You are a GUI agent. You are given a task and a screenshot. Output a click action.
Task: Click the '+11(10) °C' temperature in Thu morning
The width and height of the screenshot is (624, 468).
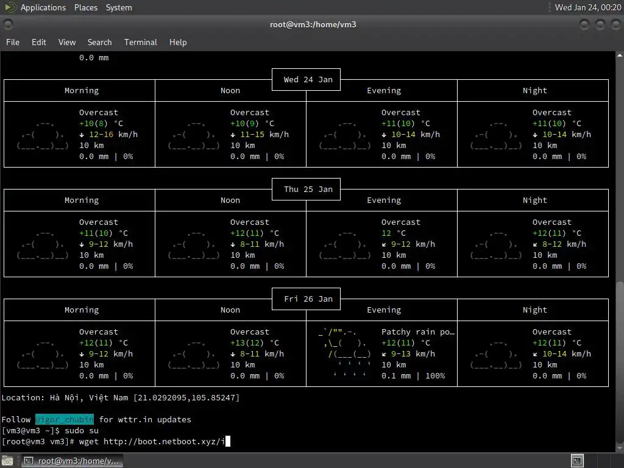tap(104, 233)
